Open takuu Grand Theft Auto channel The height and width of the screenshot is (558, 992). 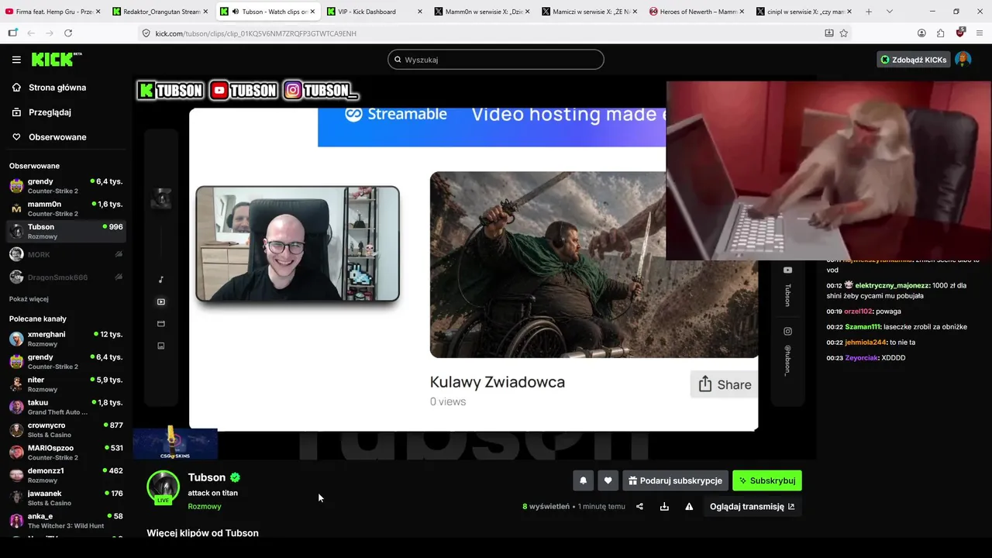point(66,407)
